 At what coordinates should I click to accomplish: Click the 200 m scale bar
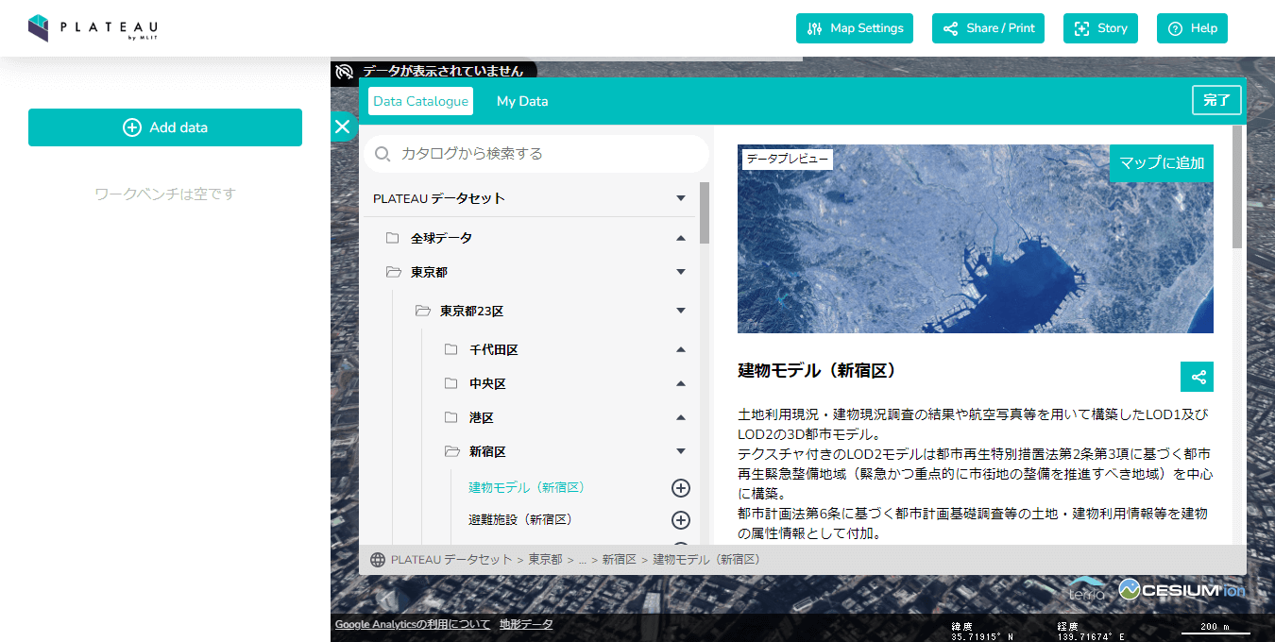1215,628
